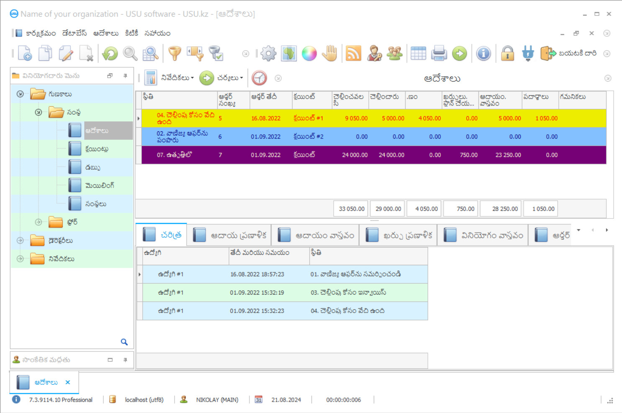Click the blue info icon in toolbar
Image resolution: width=622 pixels, height=413 pixels.
click(x=483, y=54)
